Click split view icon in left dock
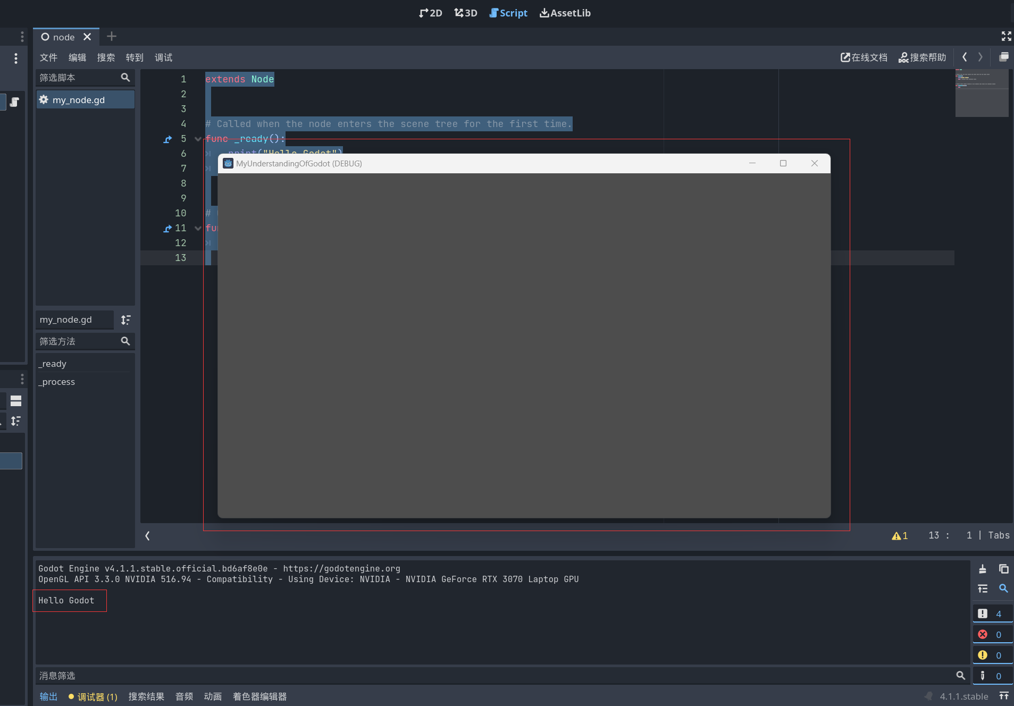This screenshot has height=706, width=1014. [x=16, y=401]
